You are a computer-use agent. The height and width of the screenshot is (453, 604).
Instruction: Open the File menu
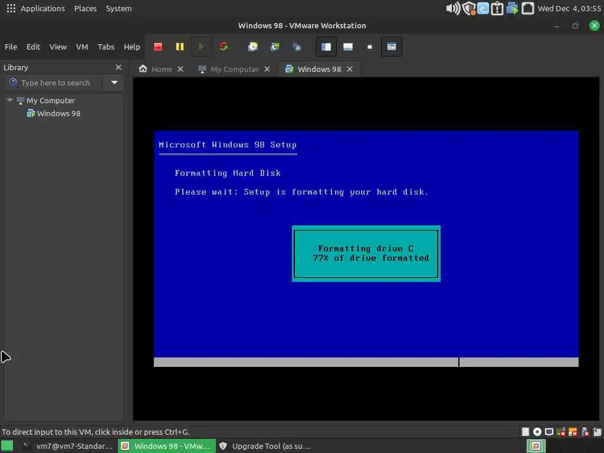11,47
